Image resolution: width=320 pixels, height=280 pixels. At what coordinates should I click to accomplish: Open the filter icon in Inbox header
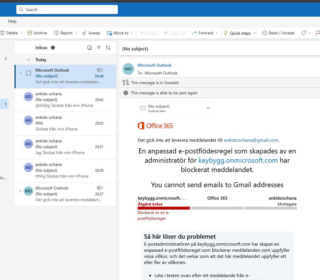[99, 48]
